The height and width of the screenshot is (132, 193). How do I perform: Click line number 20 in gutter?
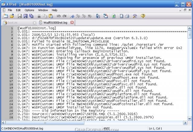(x=11, y=91)
